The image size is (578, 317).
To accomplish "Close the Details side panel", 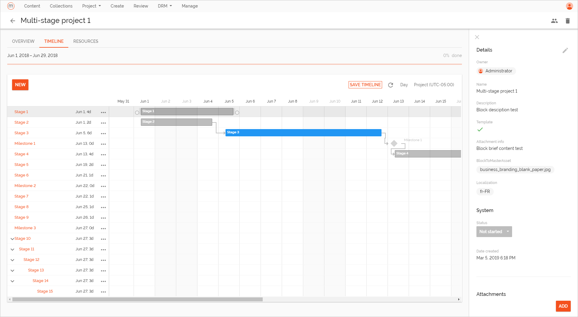I will (x=477, y=37).
